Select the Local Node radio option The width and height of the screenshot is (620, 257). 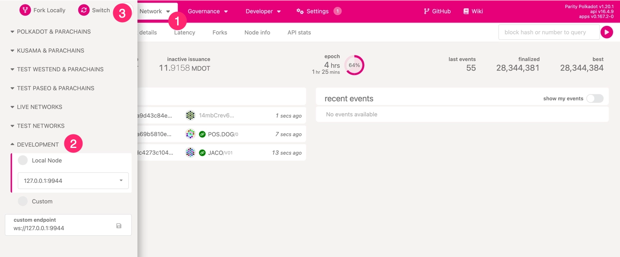23,160
